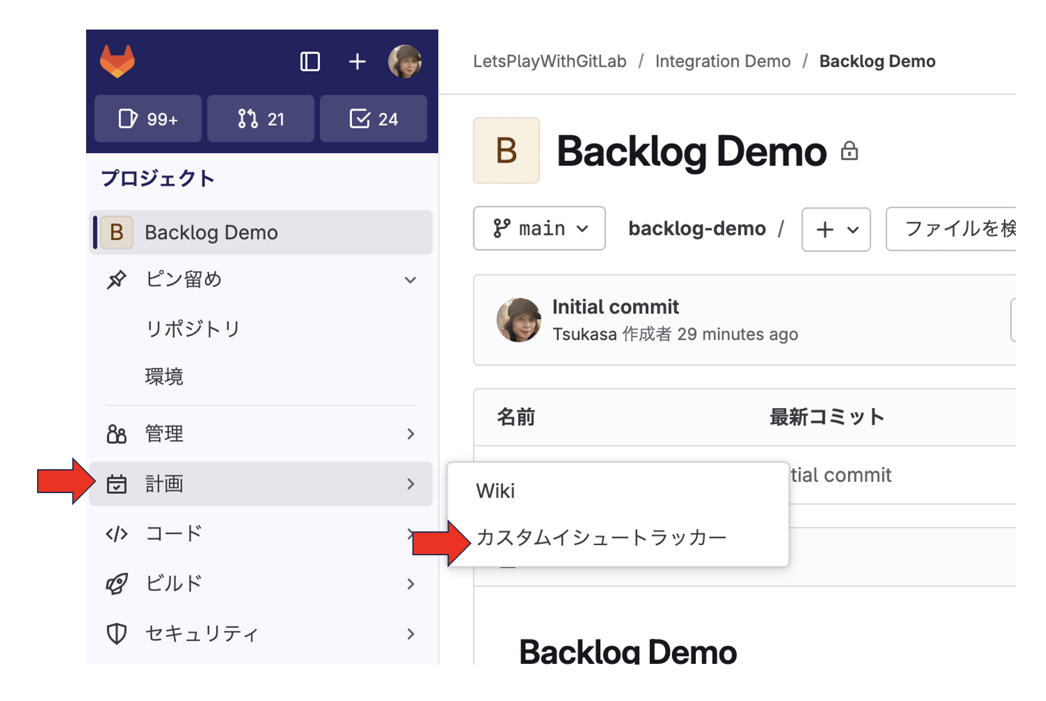Screen dimensions: 1046x701
Task: Click the ビルド rocket icon
Action: pyautogui.click(x=116, y=584)
